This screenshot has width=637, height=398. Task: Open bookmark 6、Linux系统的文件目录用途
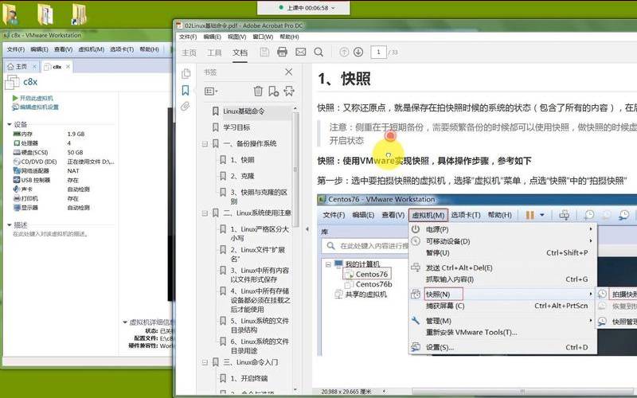pos(260,346)
